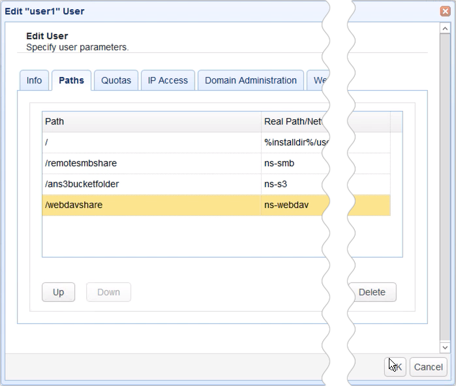Click the scrollbar up arrow
Image resolution: width=456 pixels, height=386 pixels.
point(445,30)
